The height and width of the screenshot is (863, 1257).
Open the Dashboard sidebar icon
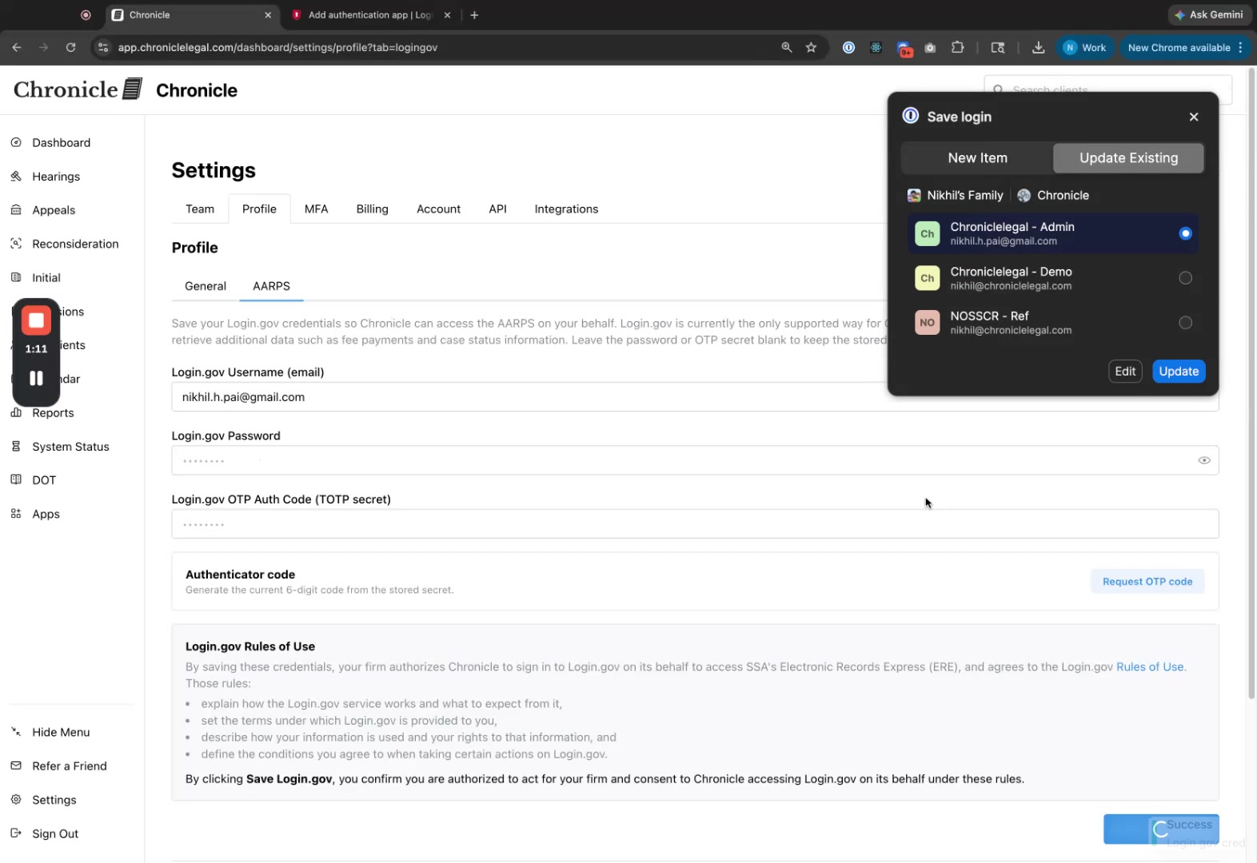click(x=16, y=142)
